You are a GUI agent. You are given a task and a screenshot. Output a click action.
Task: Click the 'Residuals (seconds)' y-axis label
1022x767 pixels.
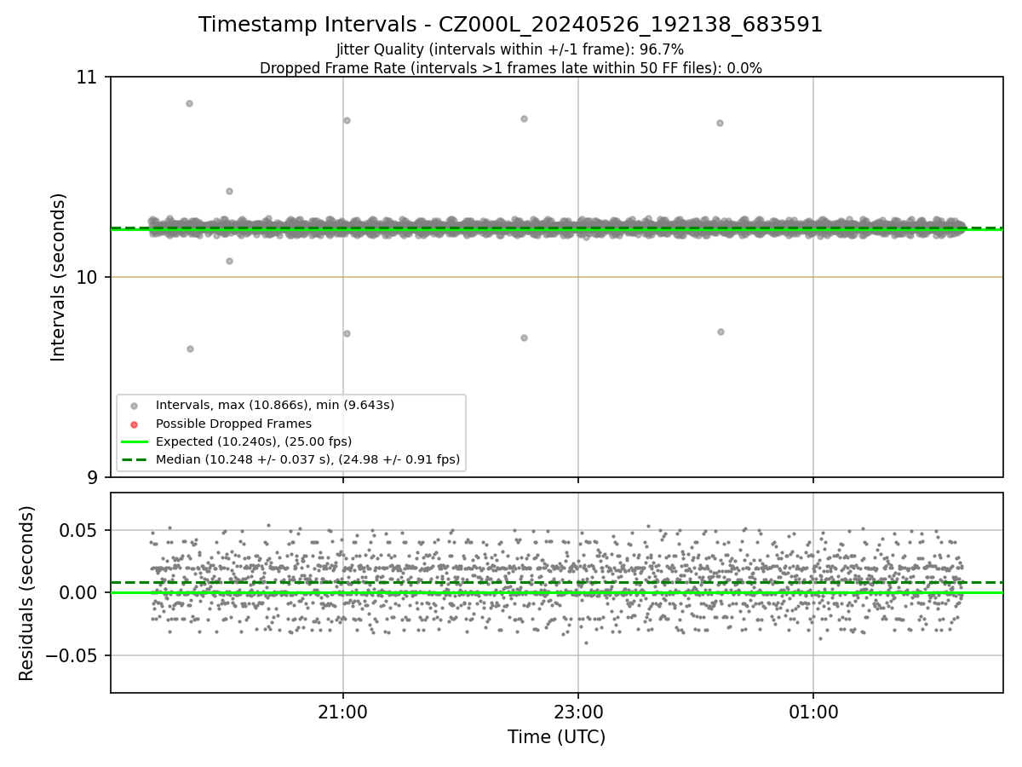pos(27,593)
